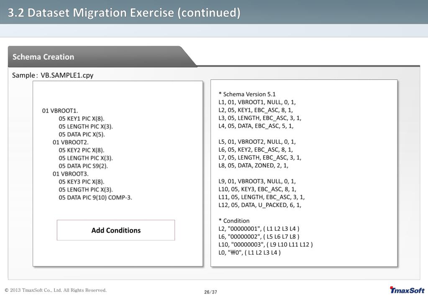428x296 pixels.
Task: Click the slide title 3.2 Dataset Migration Exercise
Action: pyautogui.click(x=124, y=13)
